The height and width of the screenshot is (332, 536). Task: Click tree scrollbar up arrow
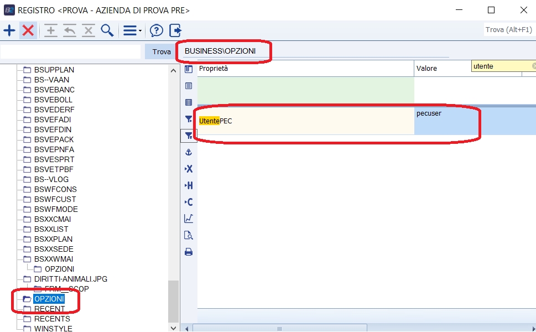[173, 70]
